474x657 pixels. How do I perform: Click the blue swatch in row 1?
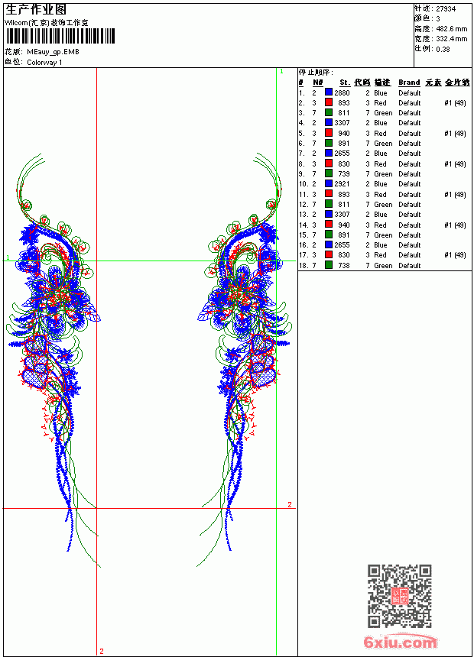[329, 92]
